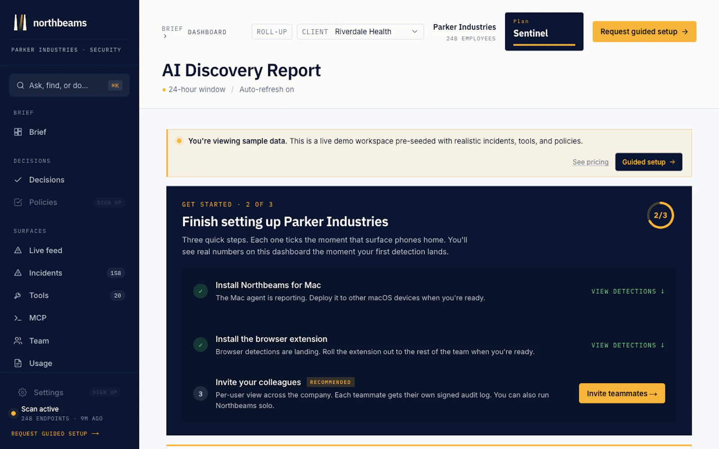Click the Request guided setup button

(x=644, y=31)
